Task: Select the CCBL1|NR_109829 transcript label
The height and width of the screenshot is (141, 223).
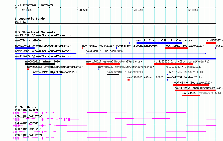Action: [x=27, y=110]
